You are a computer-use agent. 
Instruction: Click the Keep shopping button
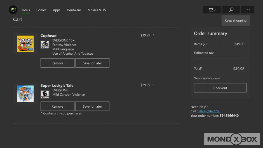coord(235,20)
